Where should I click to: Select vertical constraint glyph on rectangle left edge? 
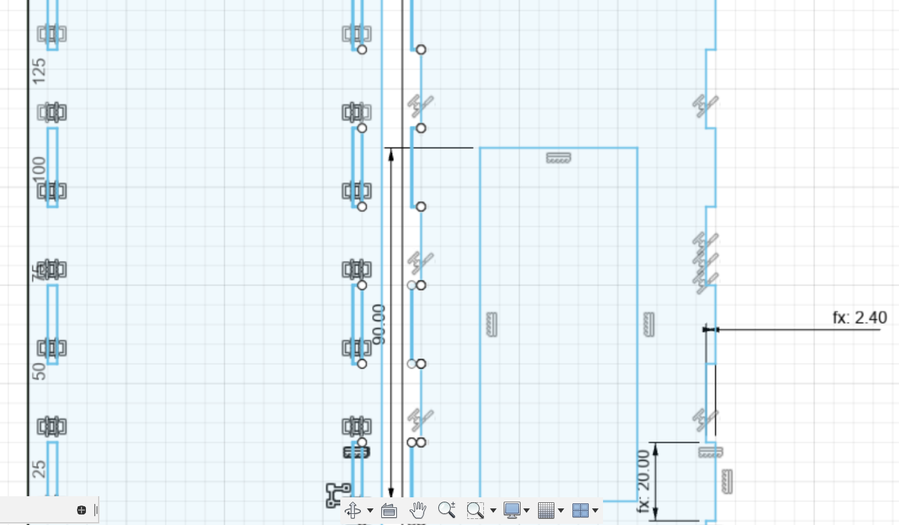tap(491, 325)
